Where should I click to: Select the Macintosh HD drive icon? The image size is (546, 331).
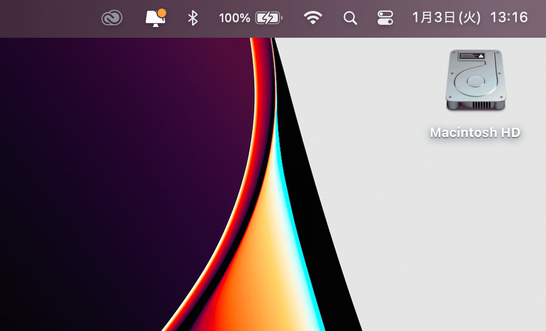coord(475,81)
